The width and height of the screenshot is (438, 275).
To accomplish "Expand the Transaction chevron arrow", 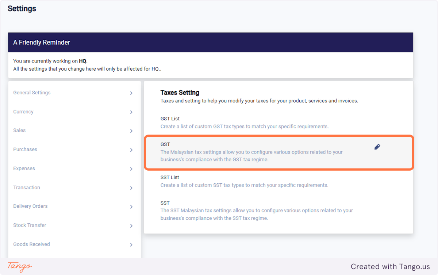I will click(x=131, y=188).
